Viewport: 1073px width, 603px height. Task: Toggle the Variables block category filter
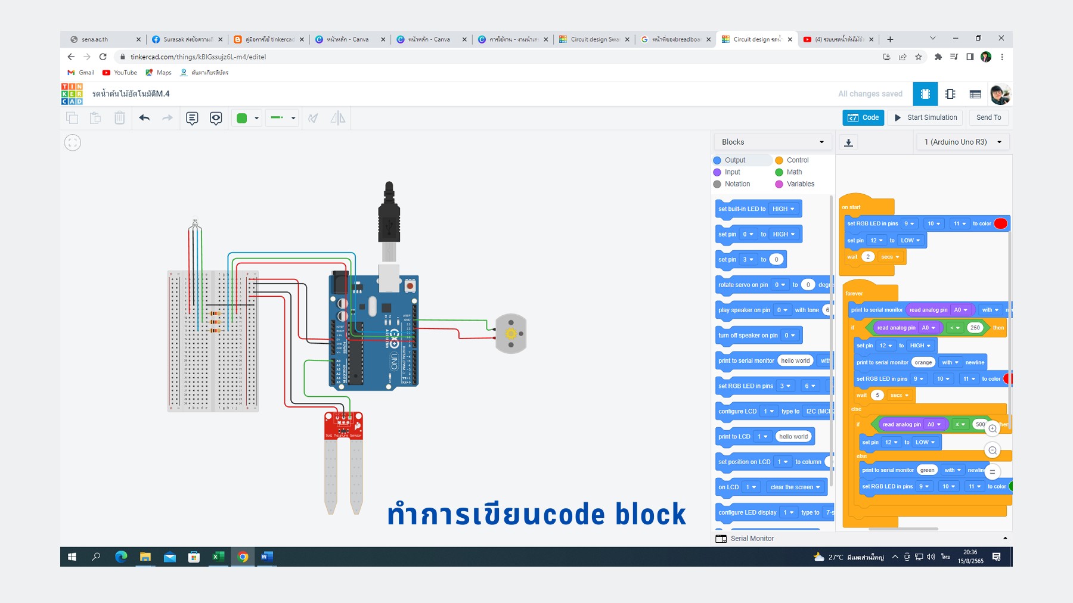tap(799, 184)
